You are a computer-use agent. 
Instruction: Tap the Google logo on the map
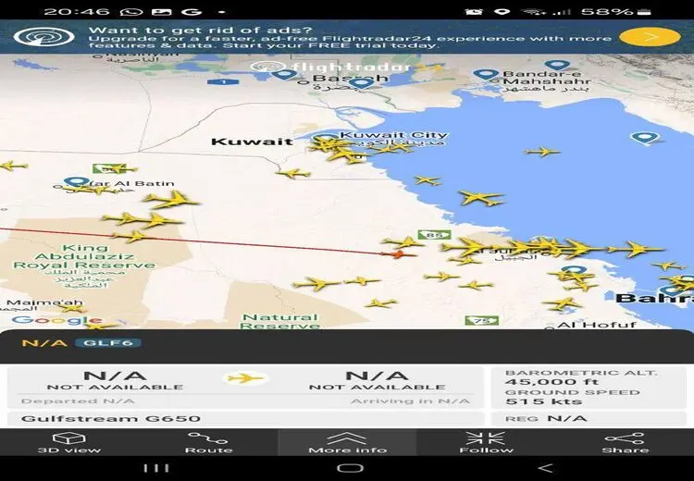point(56,320)
